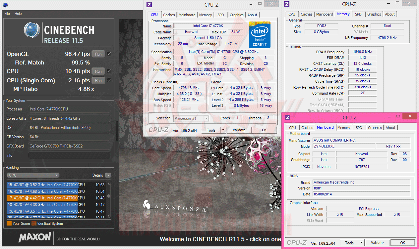Screen dimensions: 419x249
Task: Click Tools button in CPU-Z Mainboard window
Action: click(349, 243)
